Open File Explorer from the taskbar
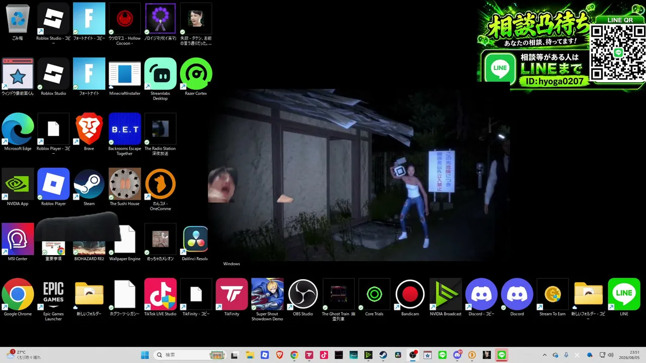 click(x=250, y=355)
